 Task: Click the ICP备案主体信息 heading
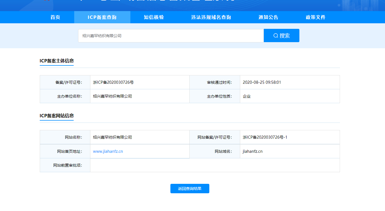[57, 61]
